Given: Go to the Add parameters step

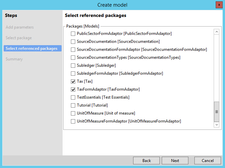Looking at the screenshot, I should pos(20,27).
